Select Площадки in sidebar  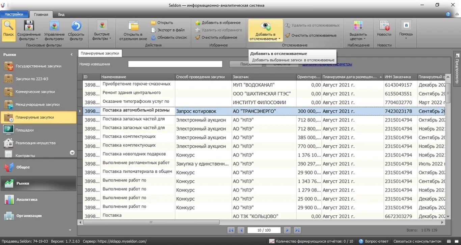tap(38, 130)
